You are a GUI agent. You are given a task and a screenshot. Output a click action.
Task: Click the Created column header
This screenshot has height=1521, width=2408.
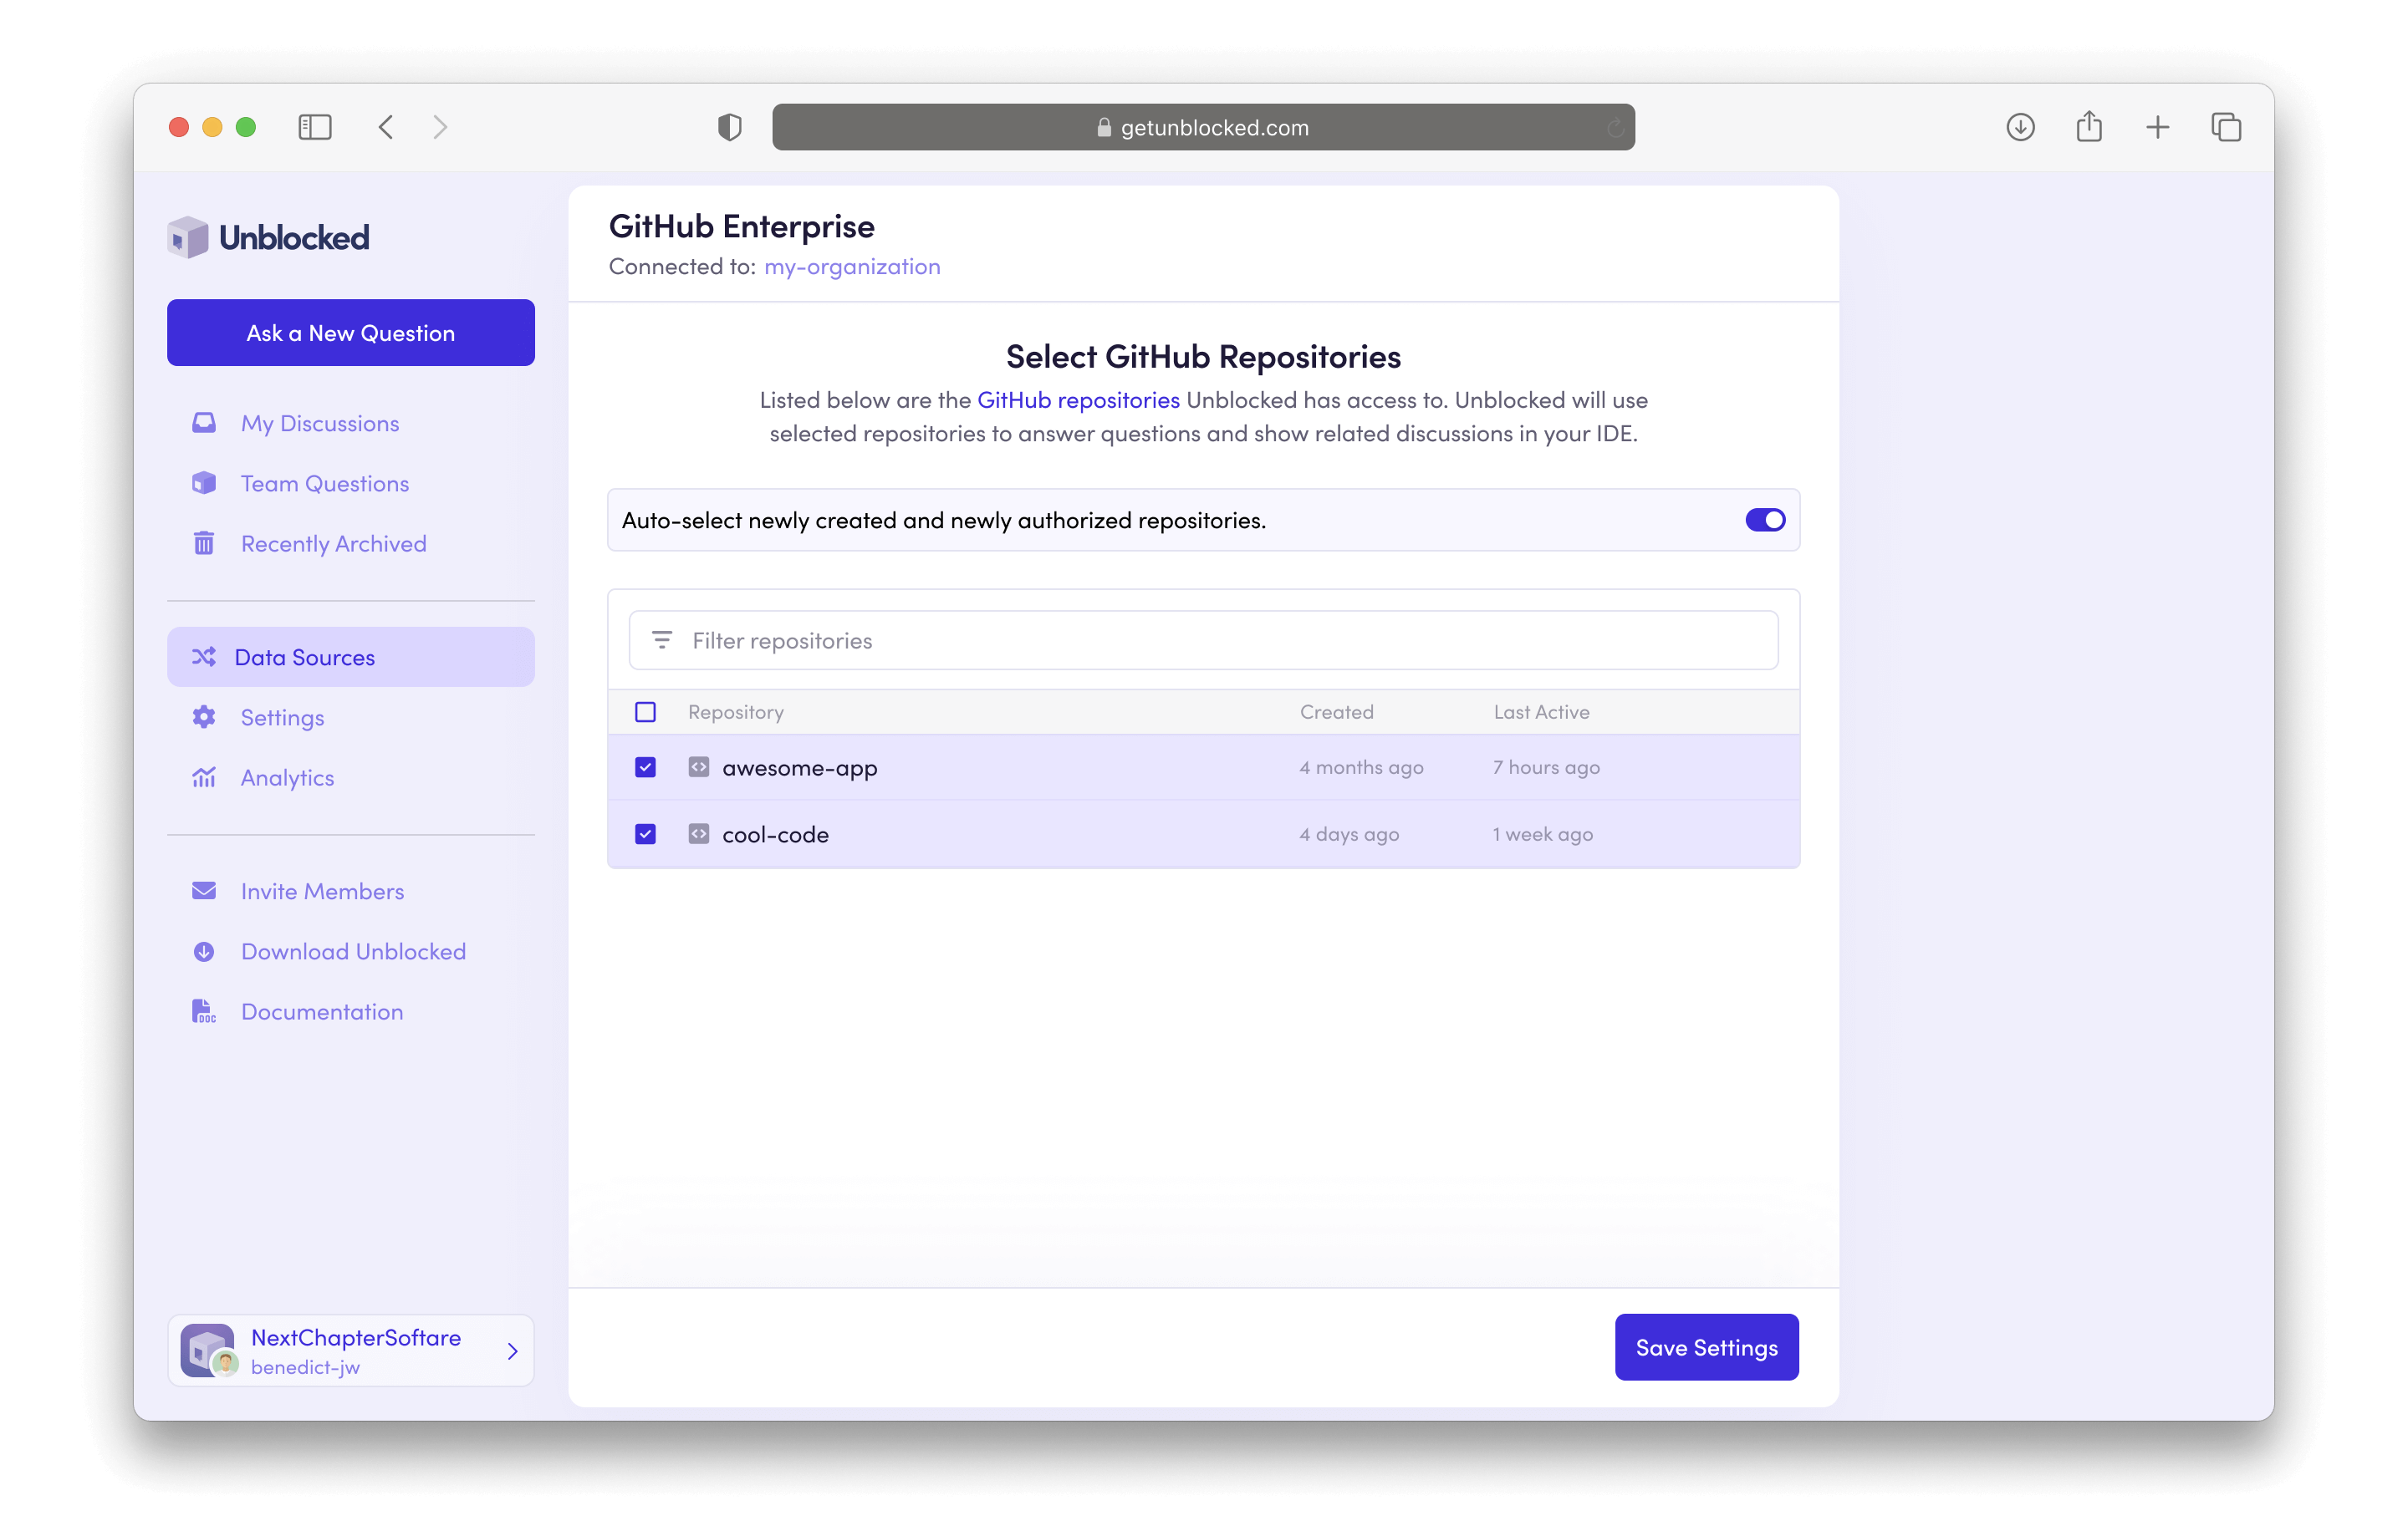(x=1336, y=711)
